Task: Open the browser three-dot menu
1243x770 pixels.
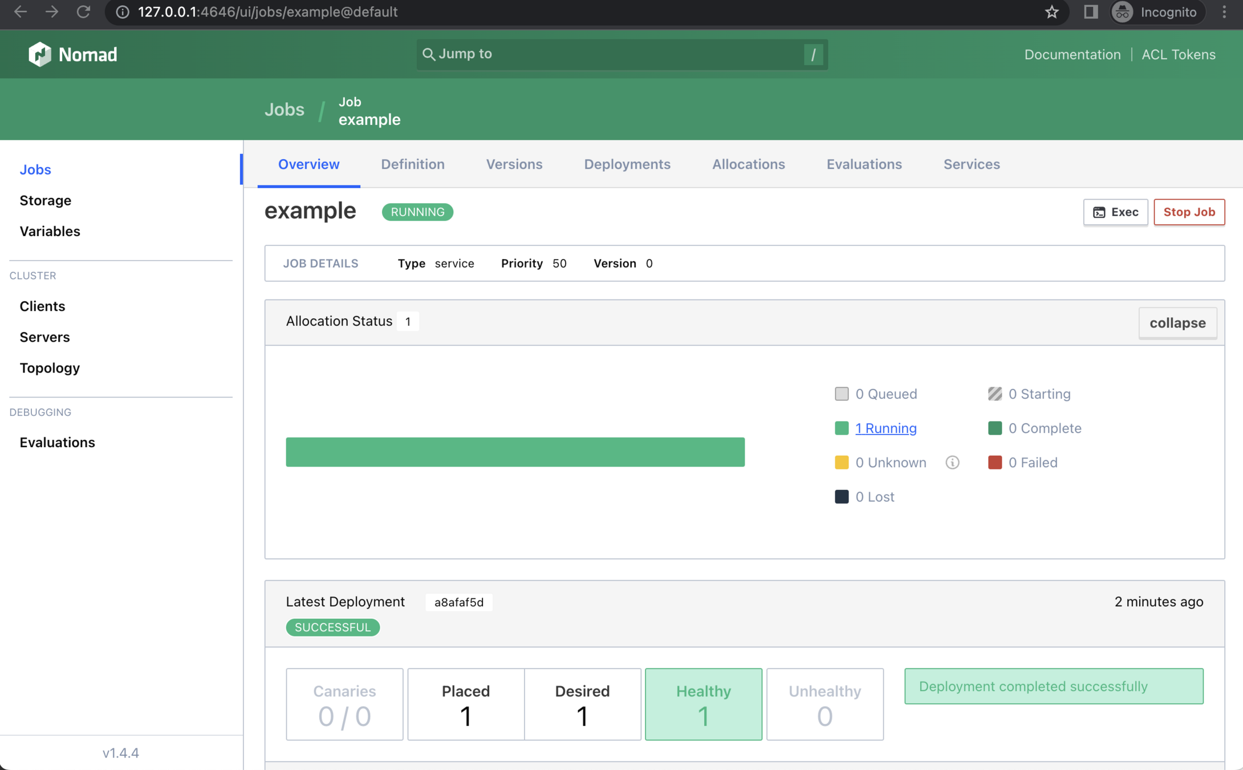Action: coord(1224,12)
